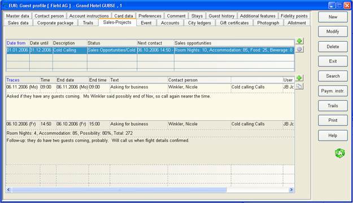Switch to the Event tab

146,23
